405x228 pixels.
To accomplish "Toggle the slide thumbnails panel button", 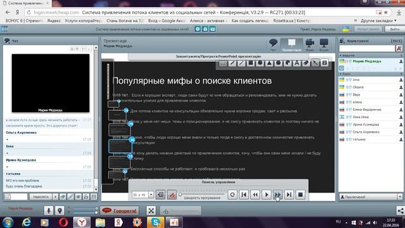I will (160, 194).
